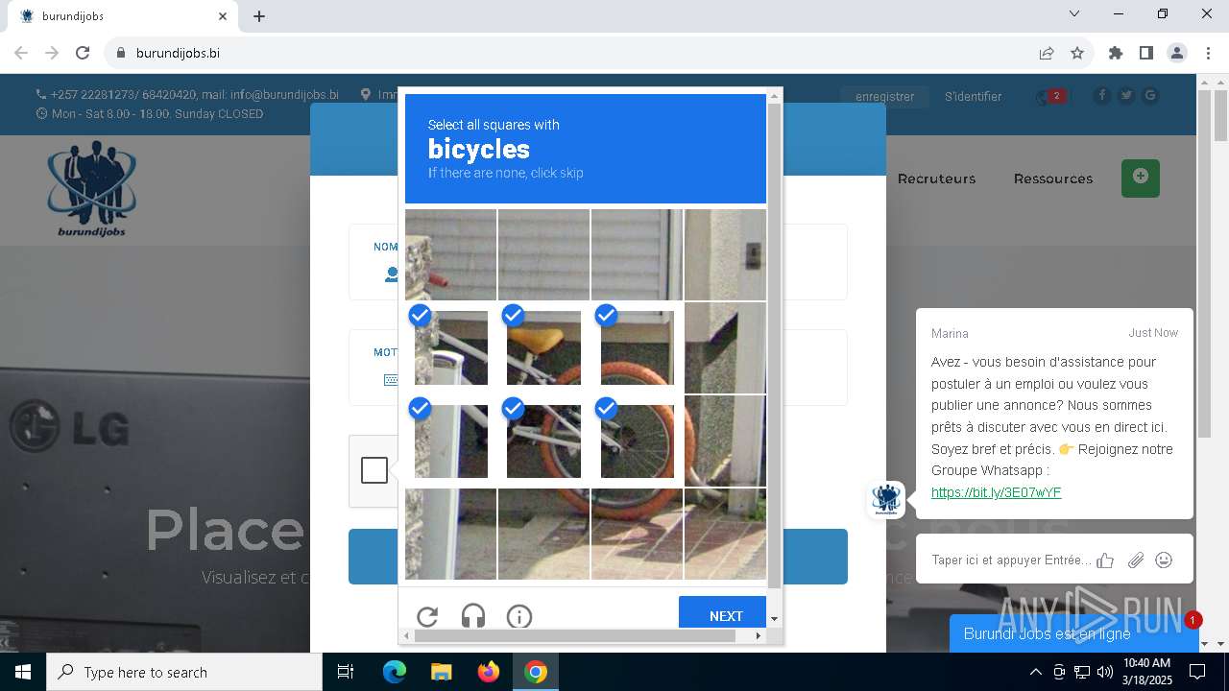Select bottom tile with orange tire bottom
This screenshot has width=1229, height=691.
pyautogui.click(x=637, y=534)
